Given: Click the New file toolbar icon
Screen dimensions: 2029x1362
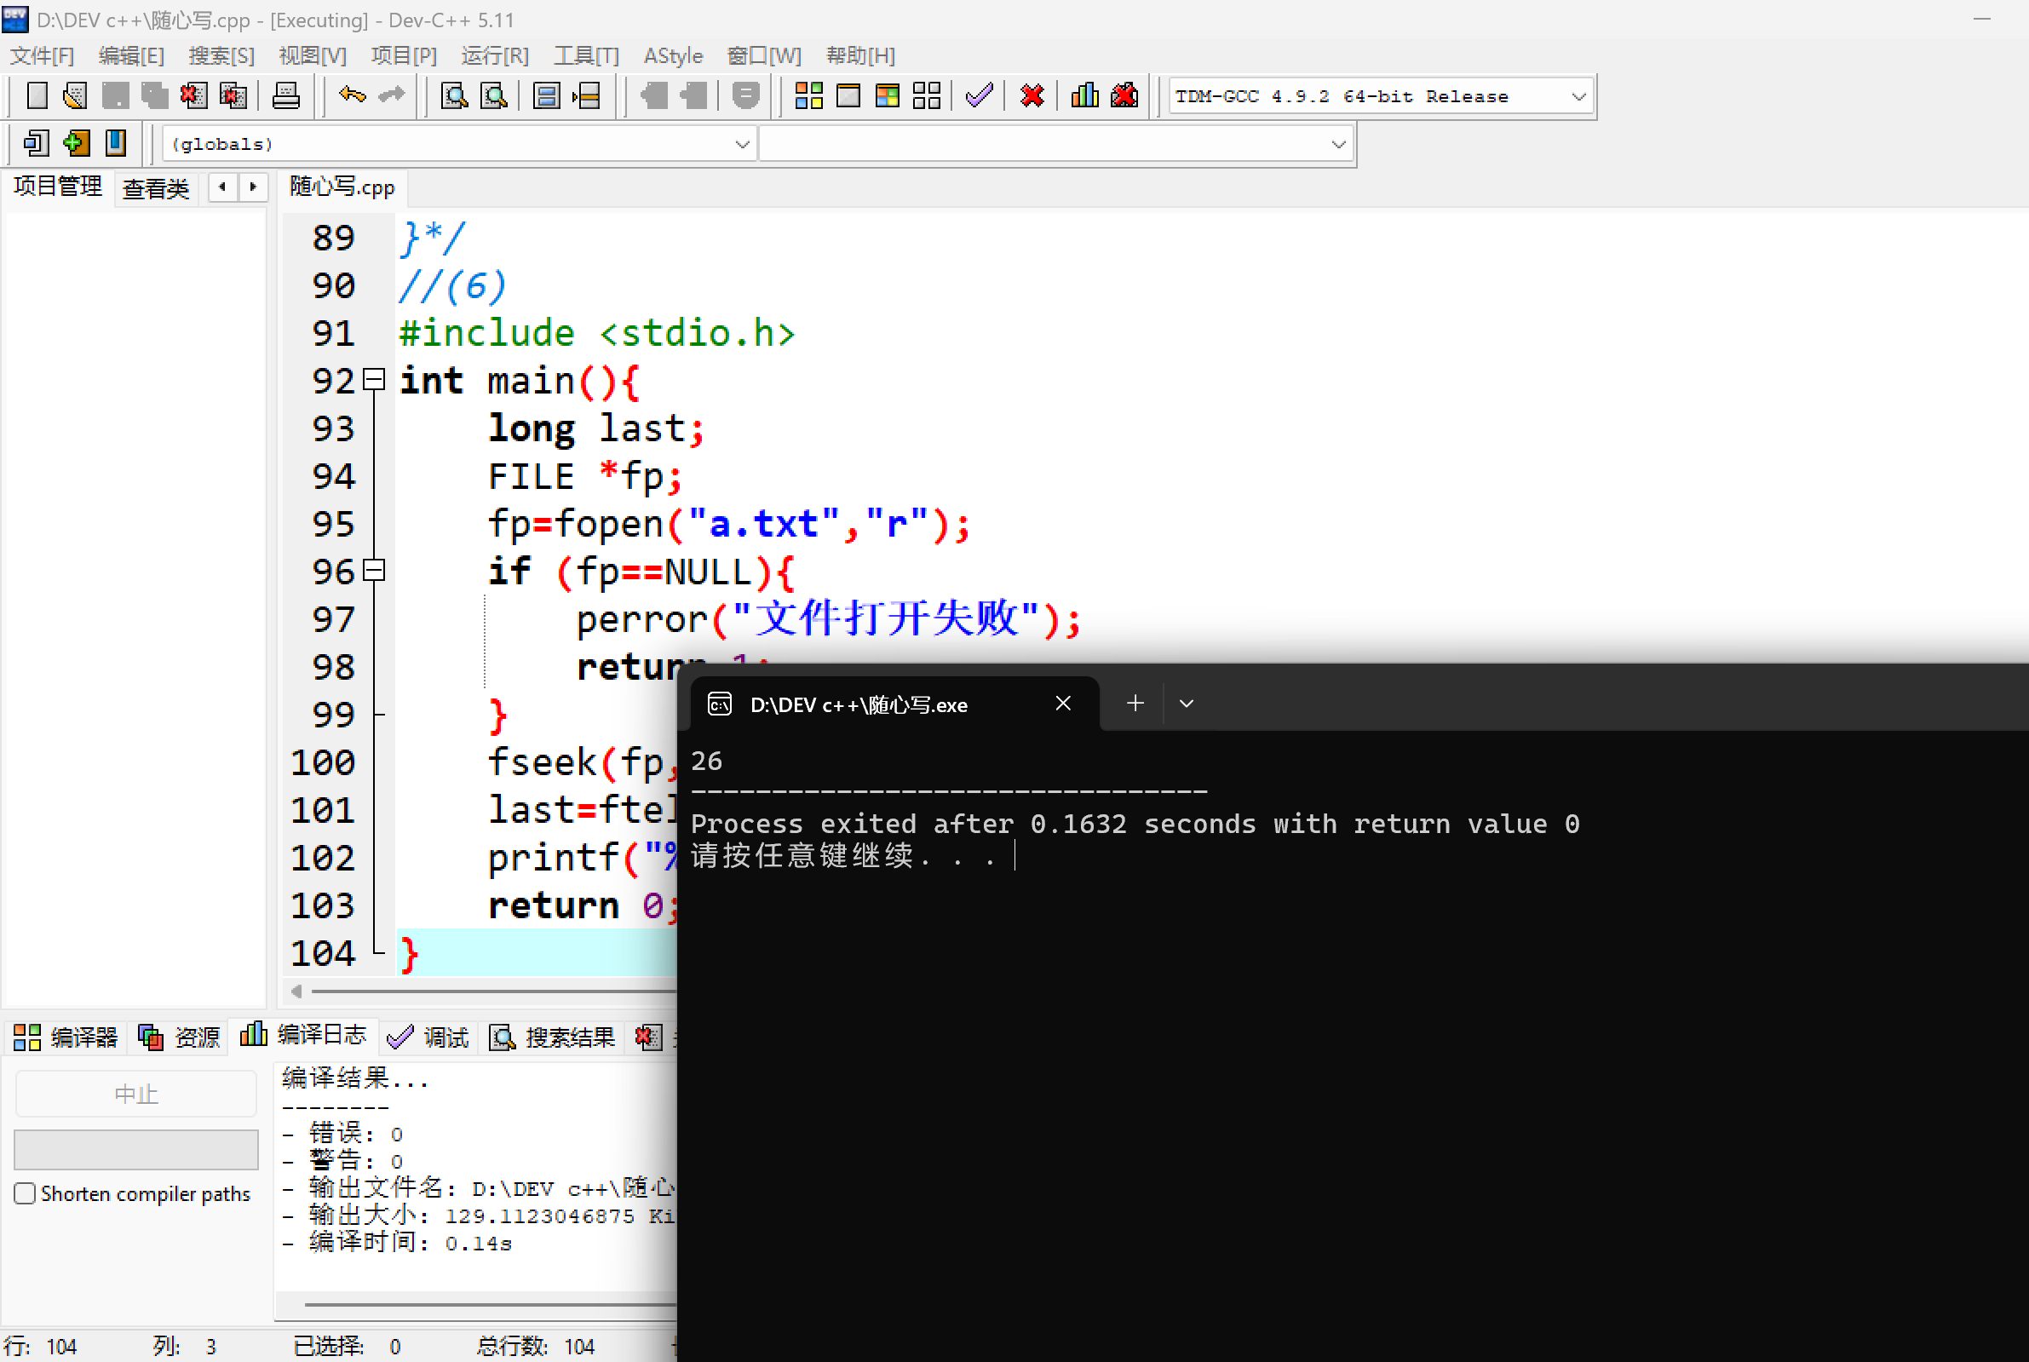Looking at the screenshot, I should (x=37, y=95).
